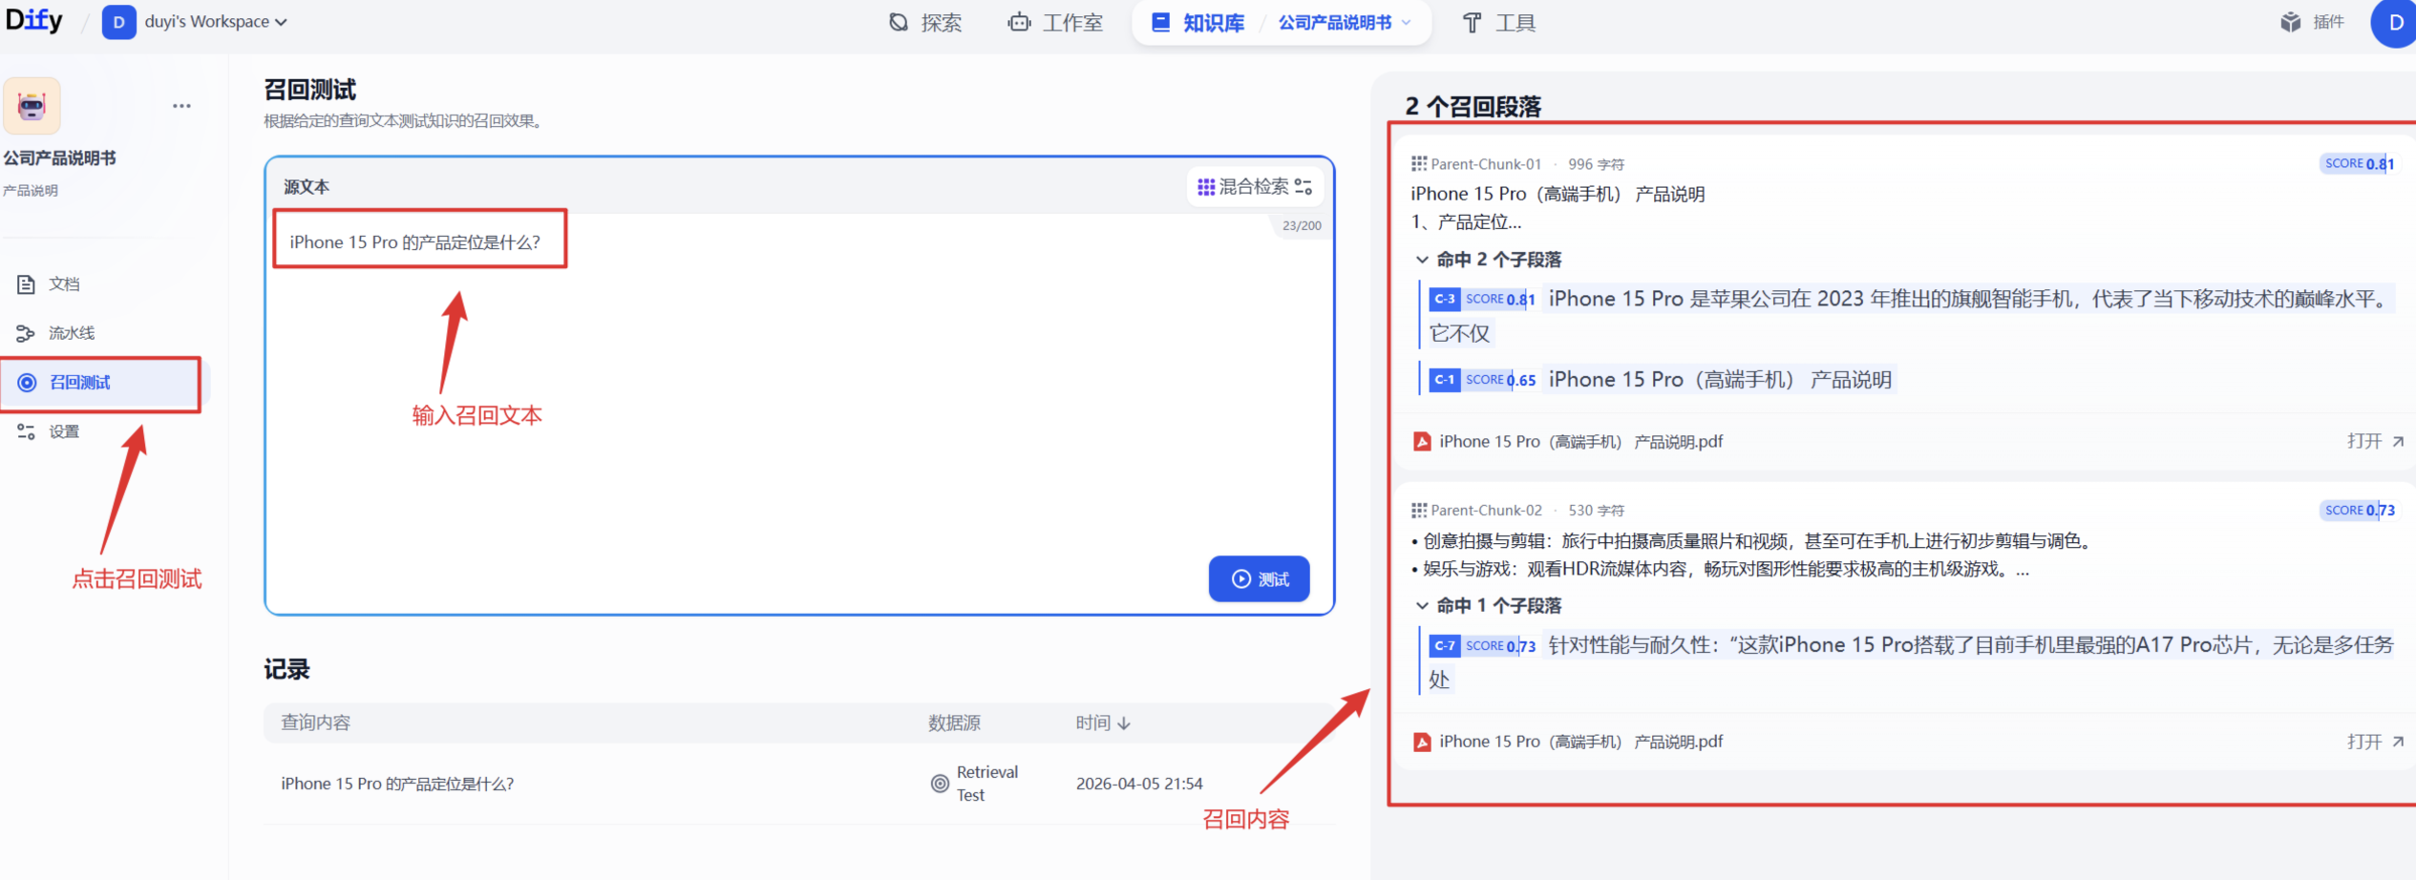
Task: Click the 工作室 robot icon
Action: click(1019, 22)
